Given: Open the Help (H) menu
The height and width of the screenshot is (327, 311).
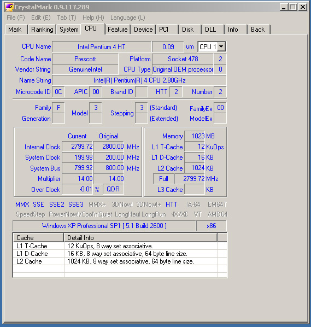Looking at the screenshot, I should [93, 17].
